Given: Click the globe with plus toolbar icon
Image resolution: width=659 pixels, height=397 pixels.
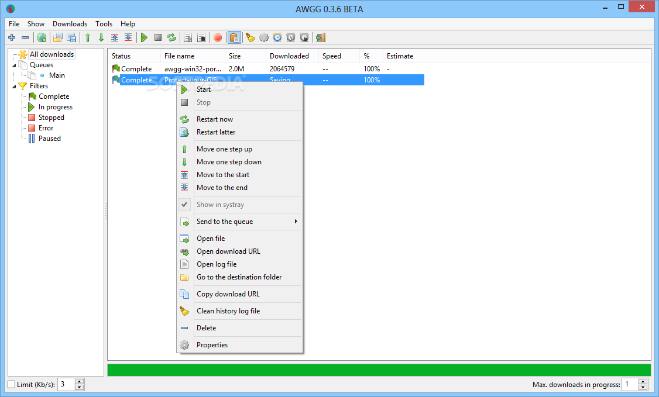Looking at the screenshot, I should pos(42,38).
